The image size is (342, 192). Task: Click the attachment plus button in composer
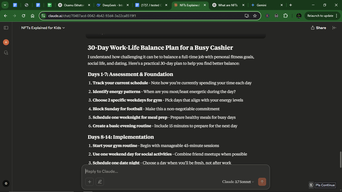[89, 182]
